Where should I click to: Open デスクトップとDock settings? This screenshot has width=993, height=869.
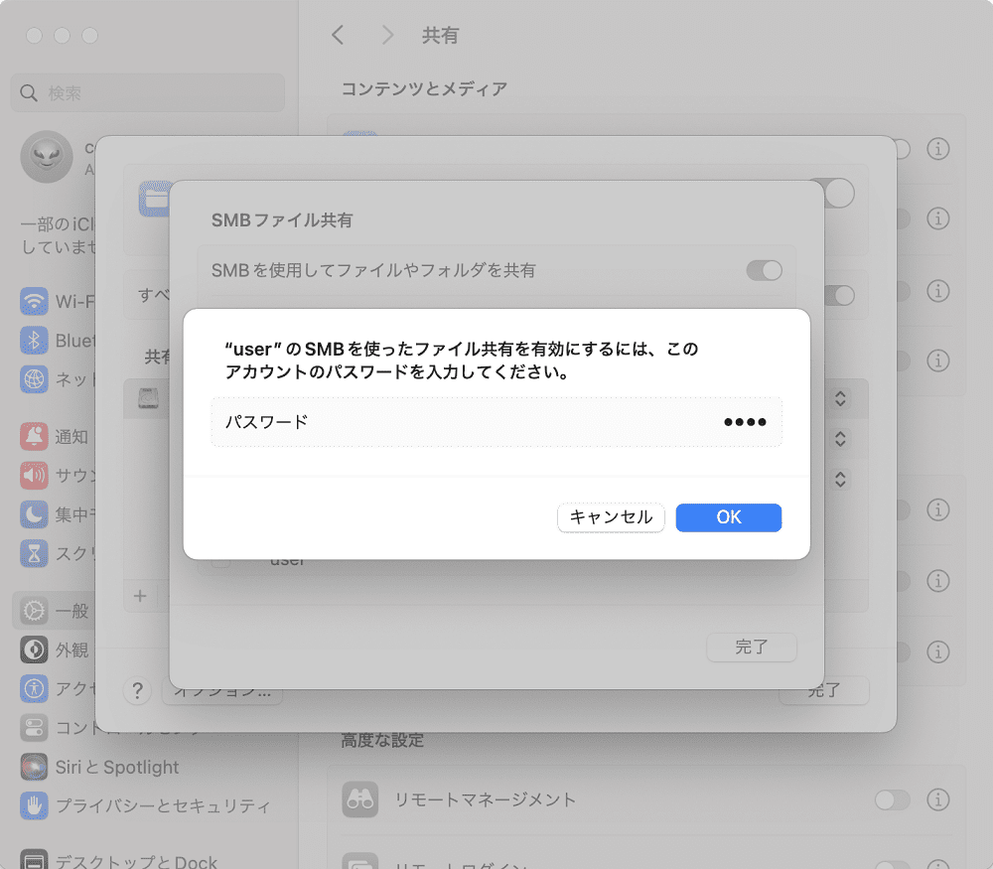(x=118, y=860)
